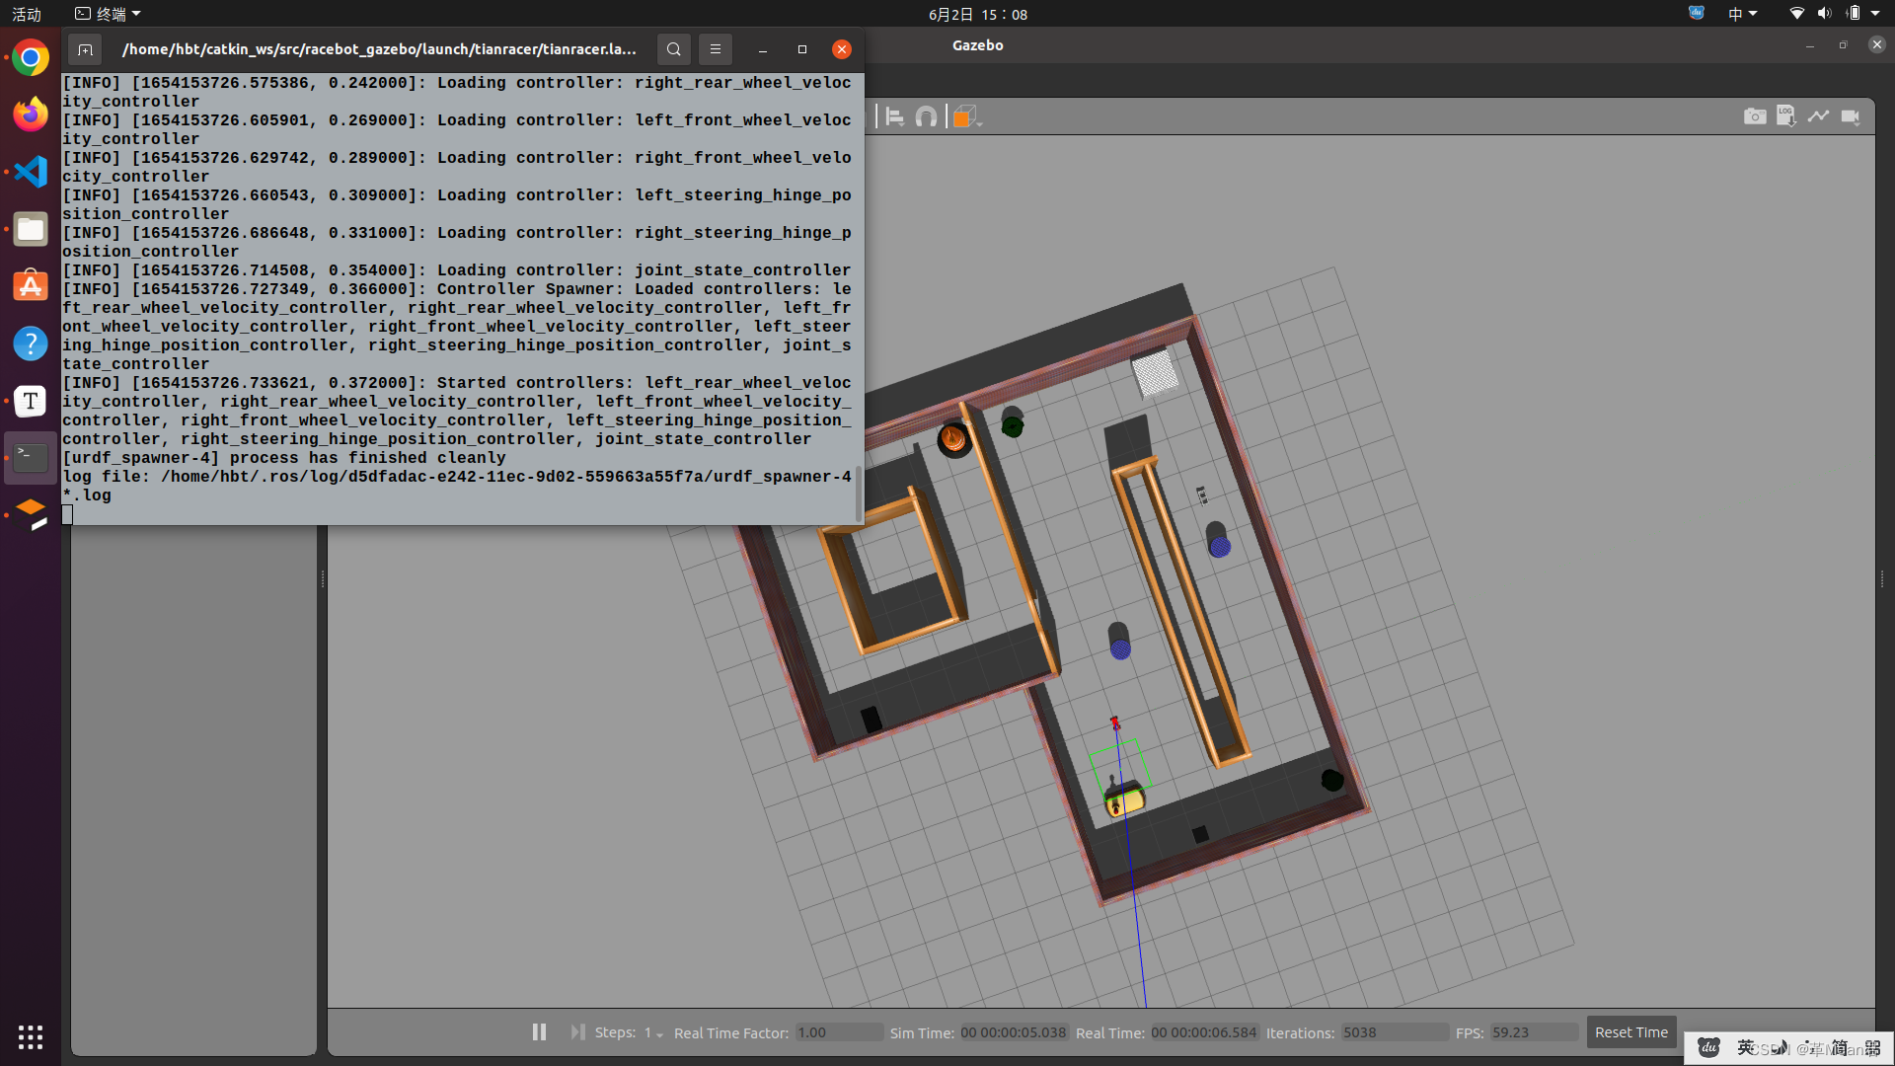The image size is (1895, 1066).
Task: Click Gazebo's screenshot camera icon
Action: [x=1755, y=116]
